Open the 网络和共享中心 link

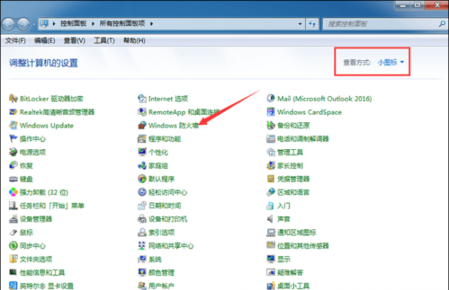(x=171, y=246)
